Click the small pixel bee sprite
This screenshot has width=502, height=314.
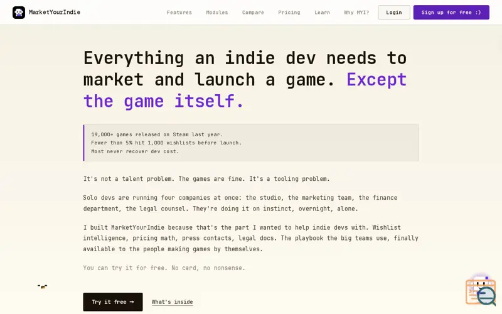(42, 286)
